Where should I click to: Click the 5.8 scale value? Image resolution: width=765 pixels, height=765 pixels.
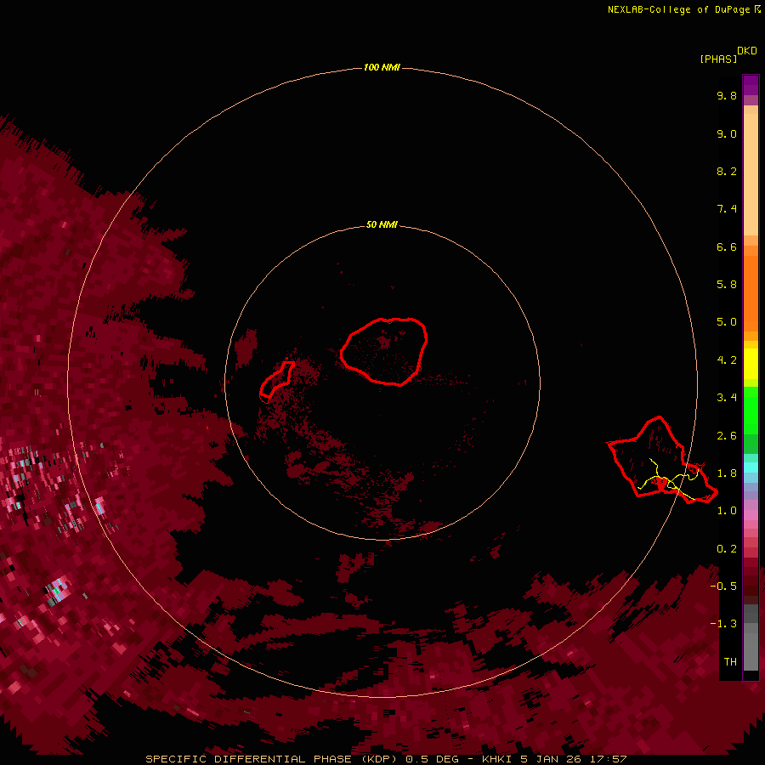(x=727, y=285)
